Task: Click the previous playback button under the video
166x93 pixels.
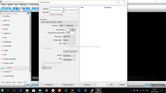Action: [34, 85]
